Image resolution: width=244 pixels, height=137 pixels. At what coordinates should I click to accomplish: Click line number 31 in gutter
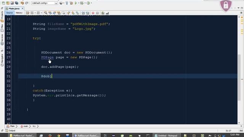pyautogui.click(x=8, y=76)
